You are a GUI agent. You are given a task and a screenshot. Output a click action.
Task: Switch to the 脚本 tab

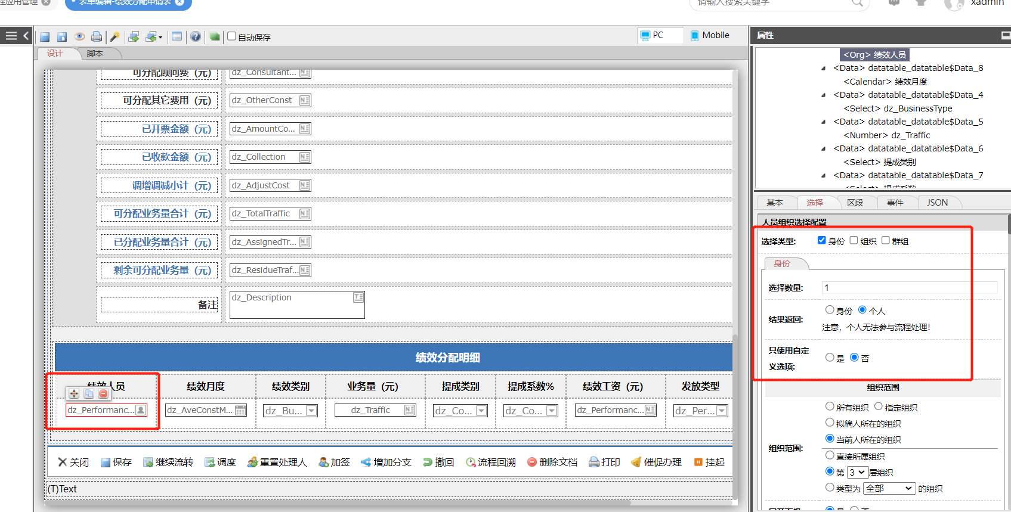(95, 54)
